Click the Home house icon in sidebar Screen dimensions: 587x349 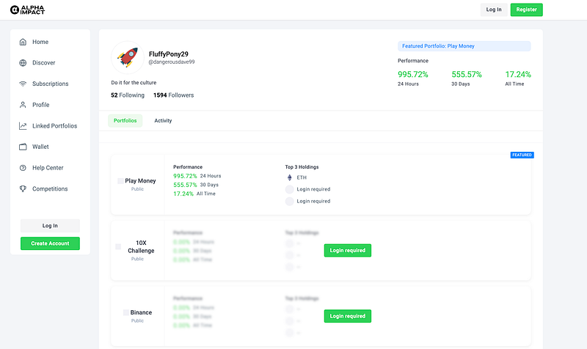(23, 42)
